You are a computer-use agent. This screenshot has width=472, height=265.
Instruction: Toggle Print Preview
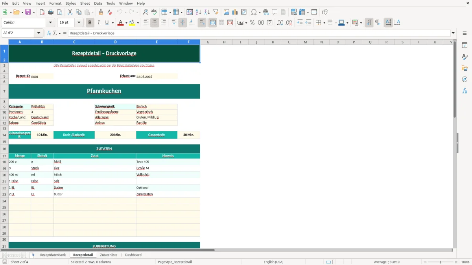[x=59, y=12]
